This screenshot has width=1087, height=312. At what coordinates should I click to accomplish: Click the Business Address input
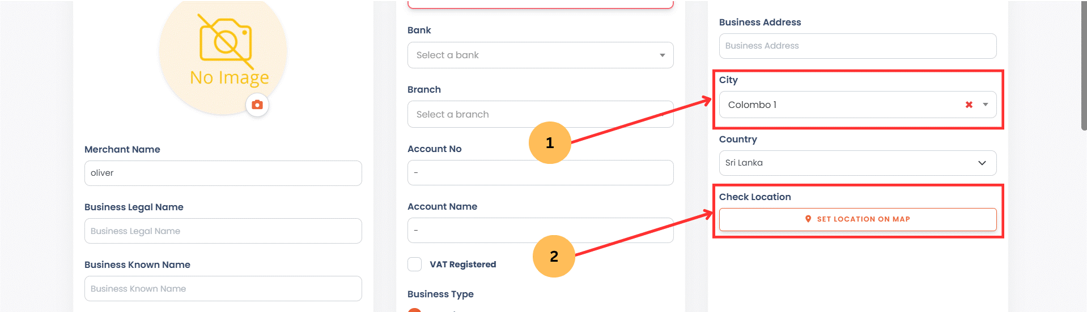tap(857, 46)
